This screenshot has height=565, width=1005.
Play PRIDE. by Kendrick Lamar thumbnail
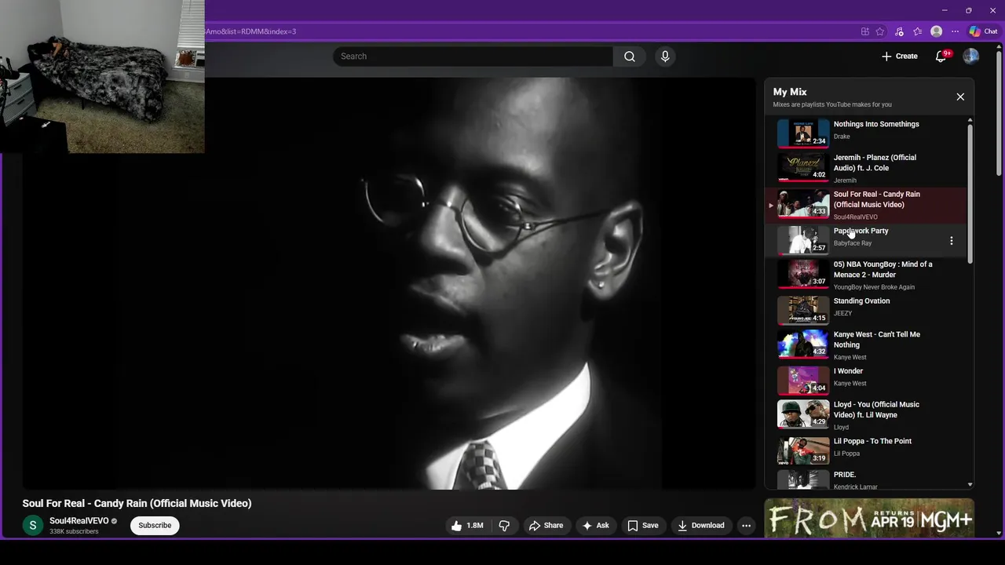[x=802, y=479]
